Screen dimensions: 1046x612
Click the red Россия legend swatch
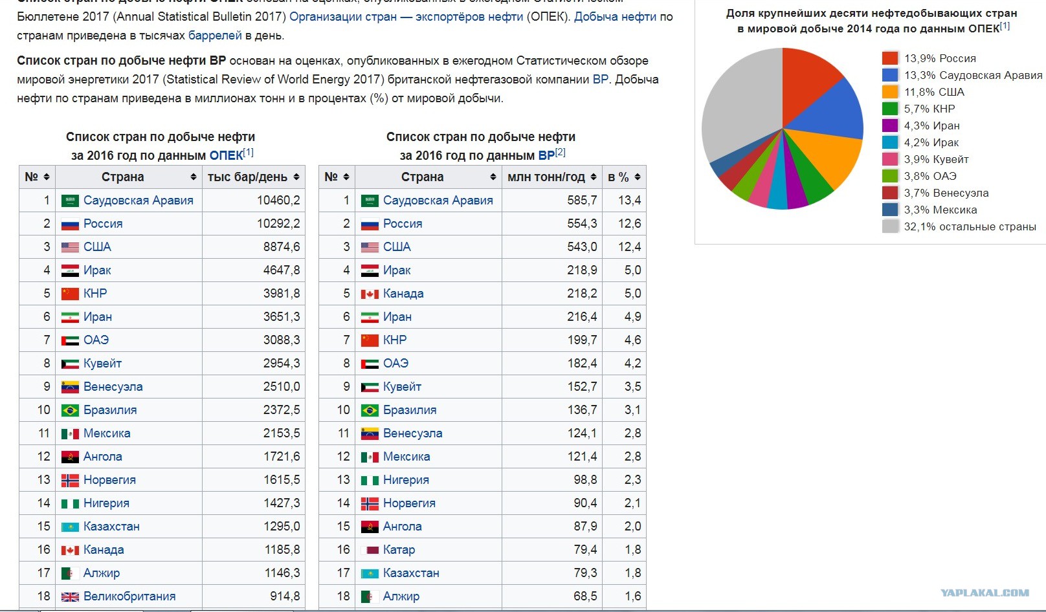tap(890, 58)
